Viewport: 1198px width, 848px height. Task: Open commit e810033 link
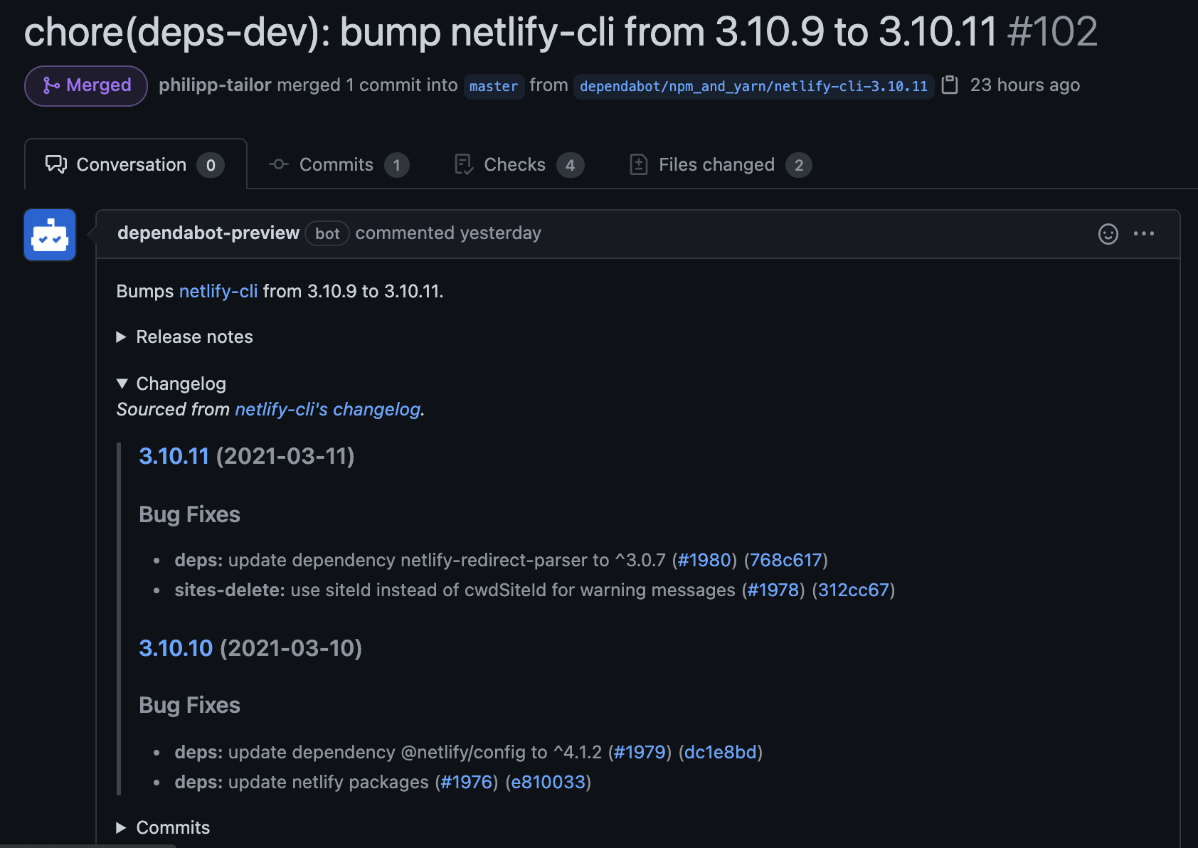click(x=548, y=782)
